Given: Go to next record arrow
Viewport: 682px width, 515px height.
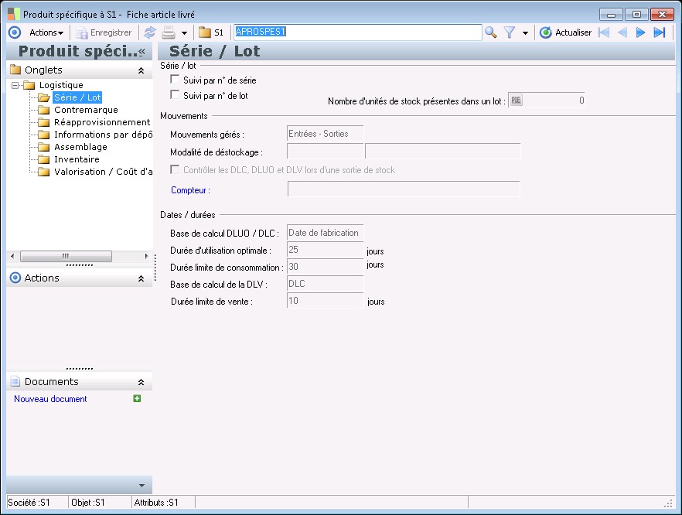Looking at the screenshot, I should click(640, 32).
